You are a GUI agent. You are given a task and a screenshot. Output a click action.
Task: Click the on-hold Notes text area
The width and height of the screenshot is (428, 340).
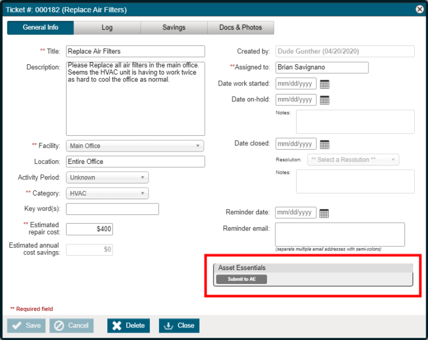tap(355, 122)
